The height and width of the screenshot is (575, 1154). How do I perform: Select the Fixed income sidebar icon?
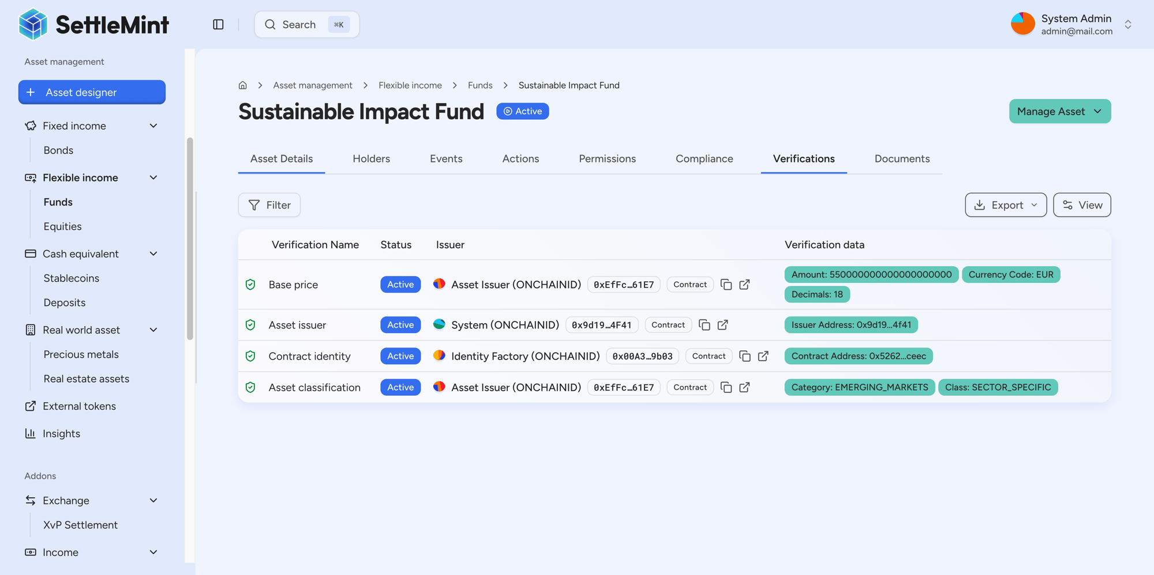[30, 126]
